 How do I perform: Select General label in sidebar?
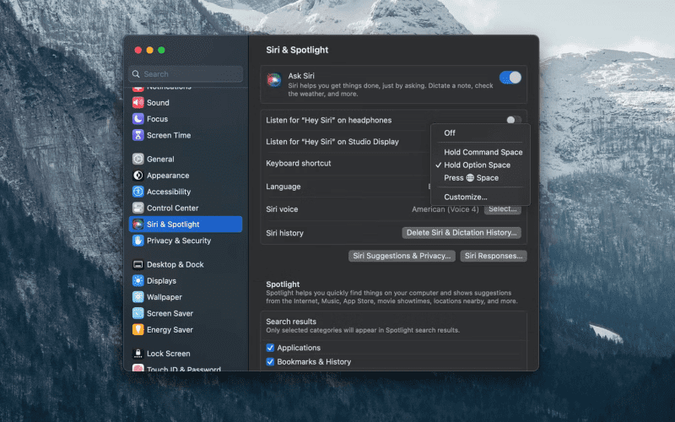pos(160,159)
